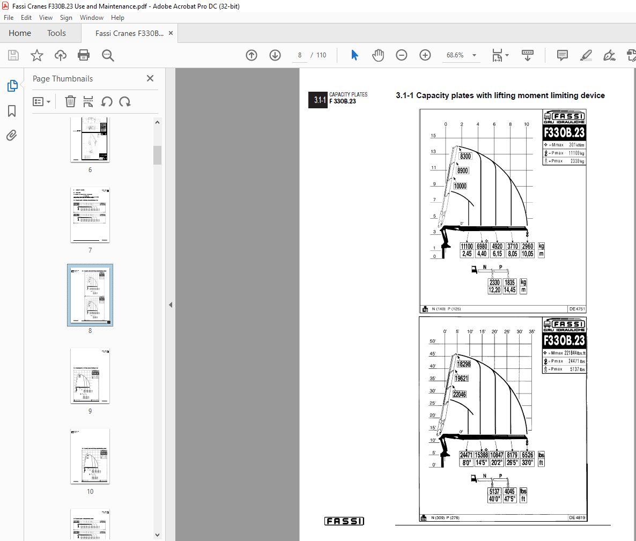Collapse the navigation pane with arrow
Viewport: 636px width, 541px height.
171,305
